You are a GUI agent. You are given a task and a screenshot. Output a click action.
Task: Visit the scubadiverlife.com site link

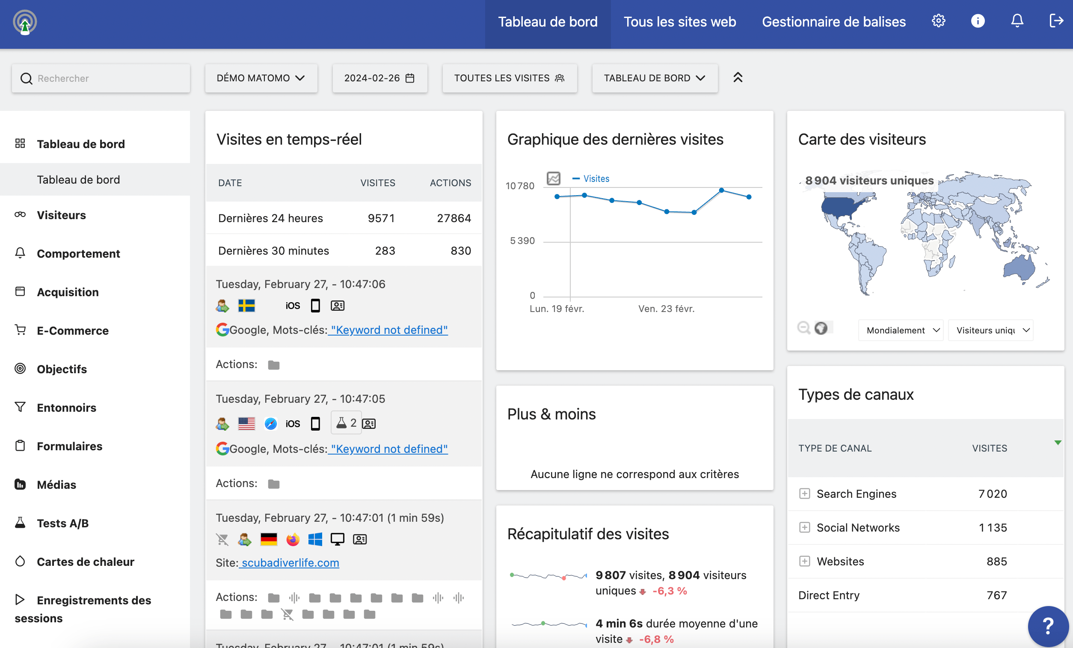(290, 562)
